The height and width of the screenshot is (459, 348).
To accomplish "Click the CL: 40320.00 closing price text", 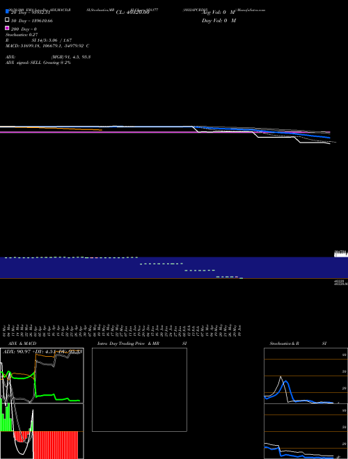I will coord(133,13).
